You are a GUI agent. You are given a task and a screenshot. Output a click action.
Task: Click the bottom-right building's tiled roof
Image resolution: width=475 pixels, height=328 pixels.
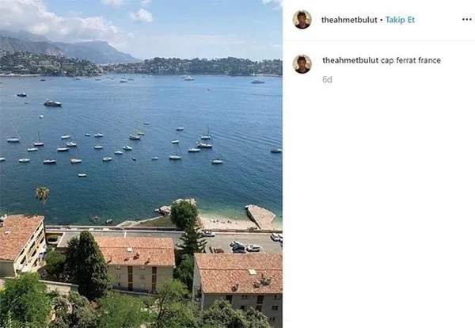236,271
